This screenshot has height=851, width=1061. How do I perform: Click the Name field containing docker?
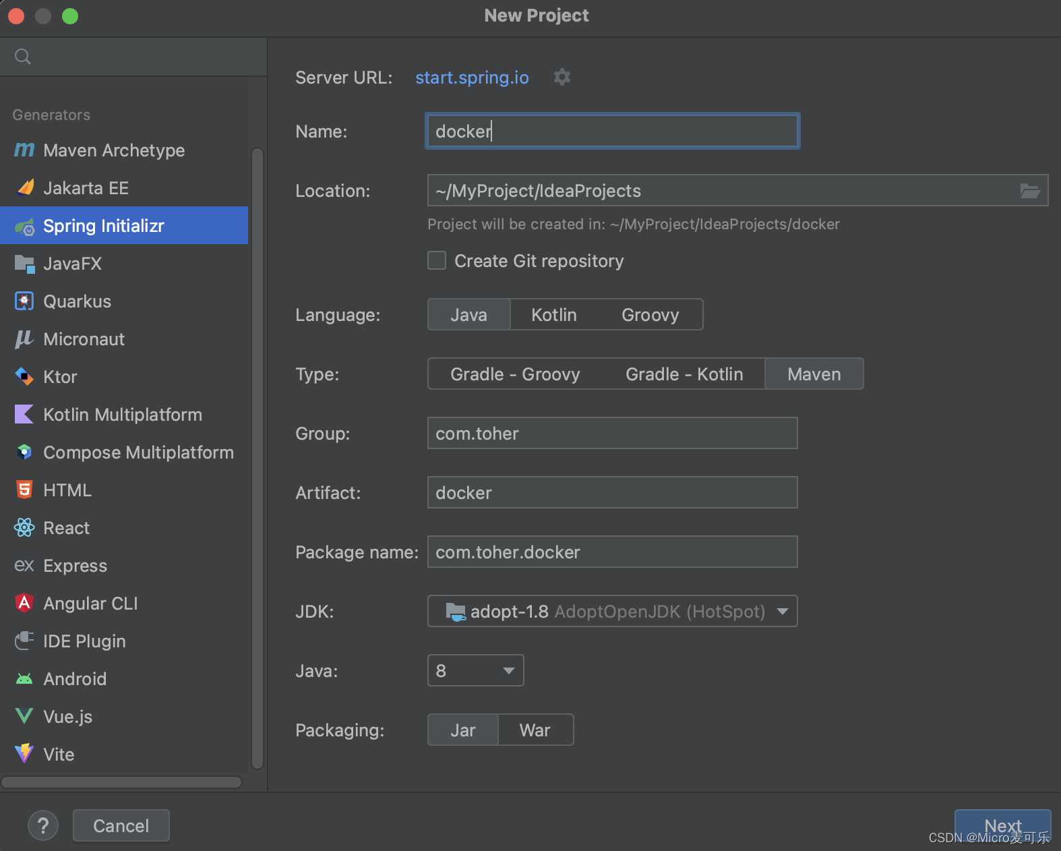point(613,131)
